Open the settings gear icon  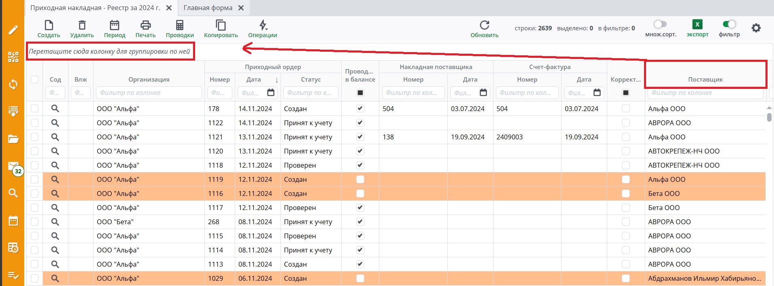coord(756,28)
